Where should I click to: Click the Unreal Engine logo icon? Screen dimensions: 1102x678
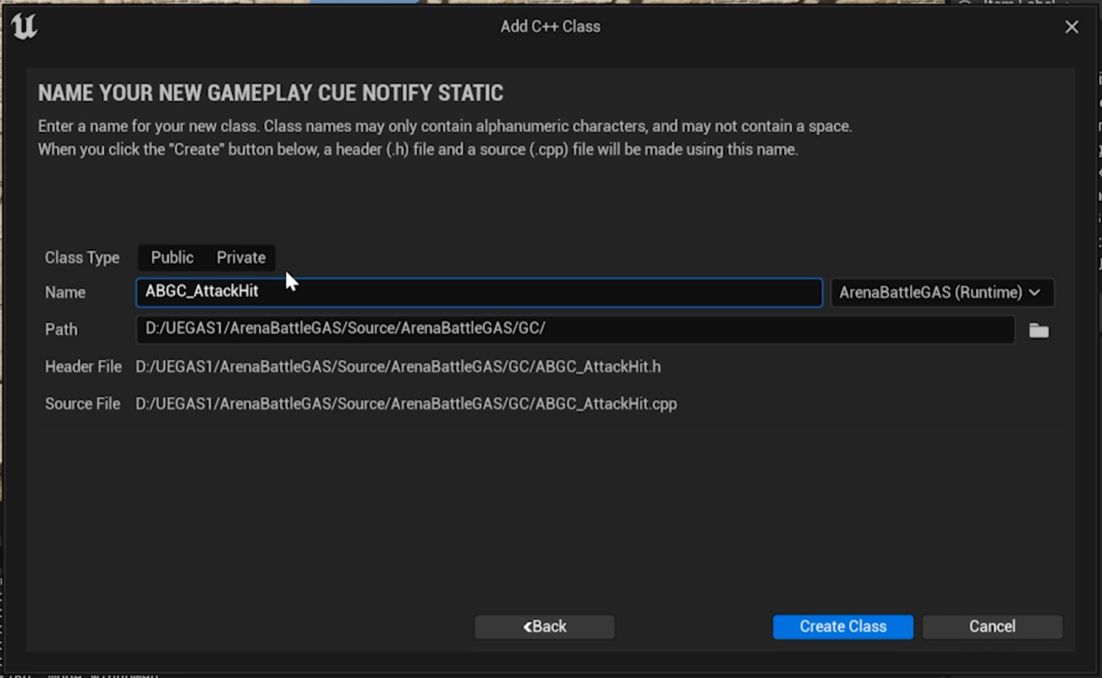click(24, 26)
